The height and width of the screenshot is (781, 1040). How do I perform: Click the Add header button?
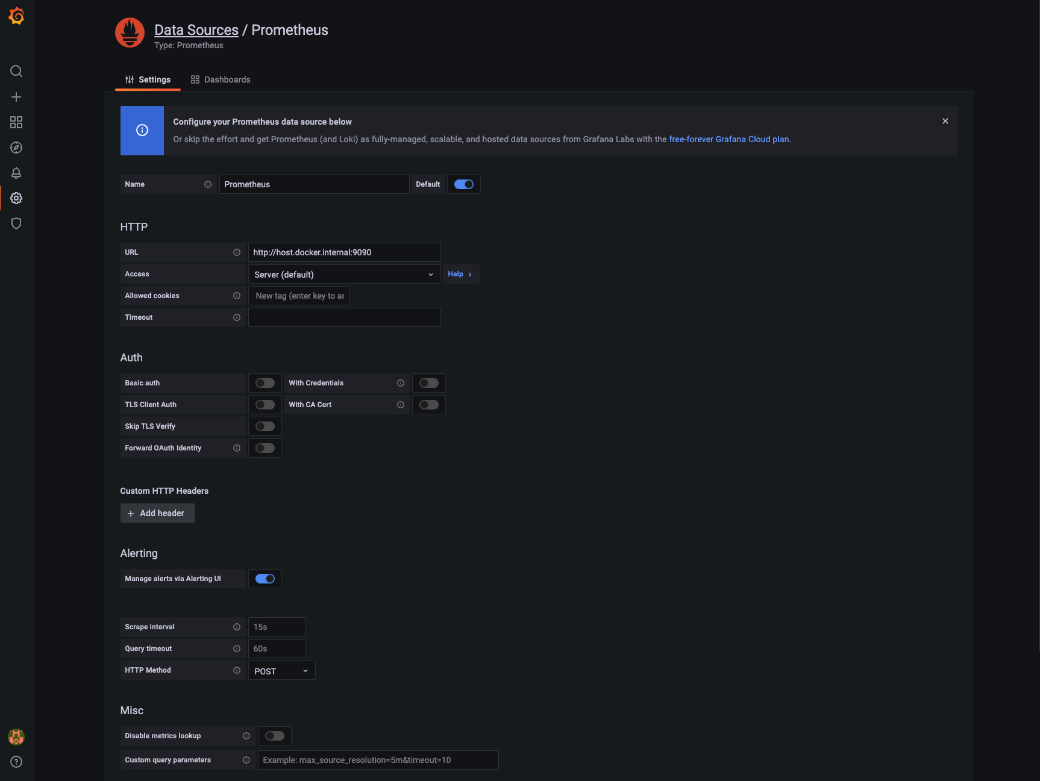pyautogui.click(x=157, y=513)
